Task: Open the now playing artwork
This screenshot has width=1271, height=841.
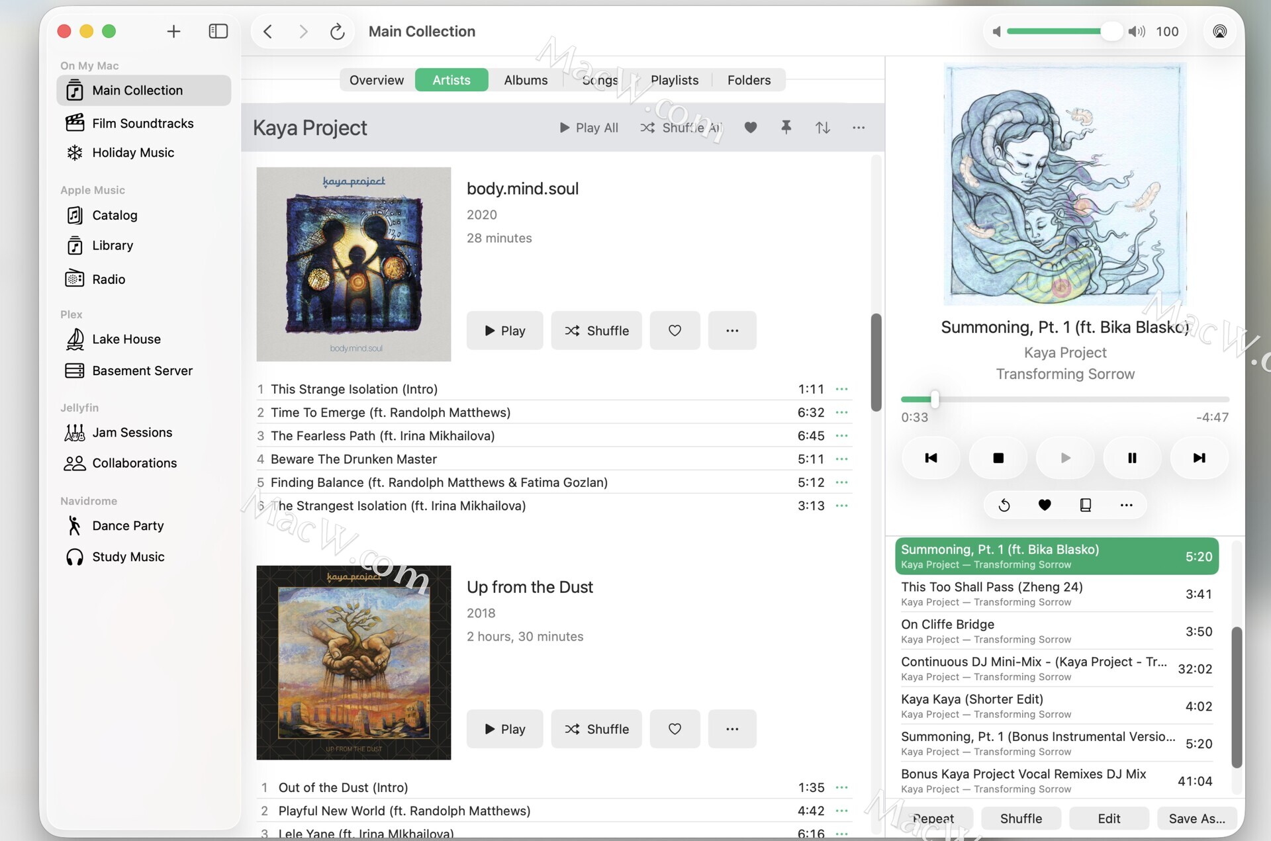Action: coord(1065,184)
